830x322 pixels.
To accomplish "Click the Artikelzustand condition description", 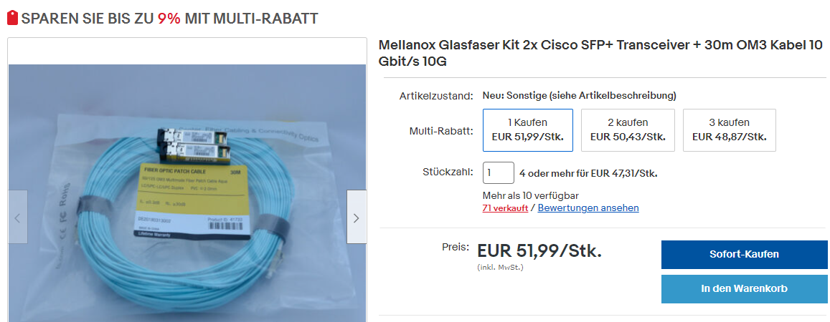I will (579, 96).
